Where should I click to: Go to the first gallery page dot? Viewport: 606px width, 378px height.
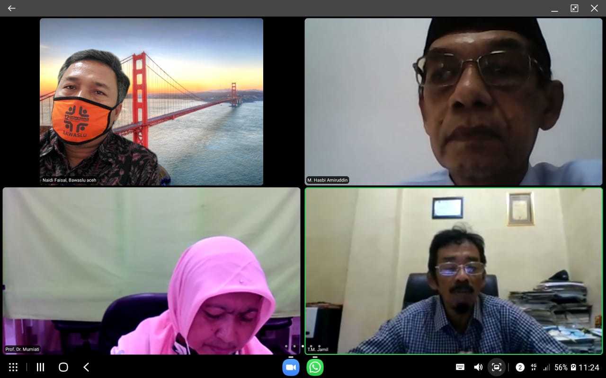point(286,346)
